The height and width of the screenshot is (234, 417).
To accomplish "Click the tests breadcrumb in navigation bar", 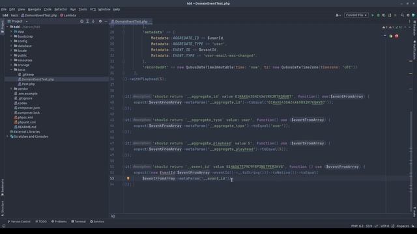I will (x=14, y=16).
